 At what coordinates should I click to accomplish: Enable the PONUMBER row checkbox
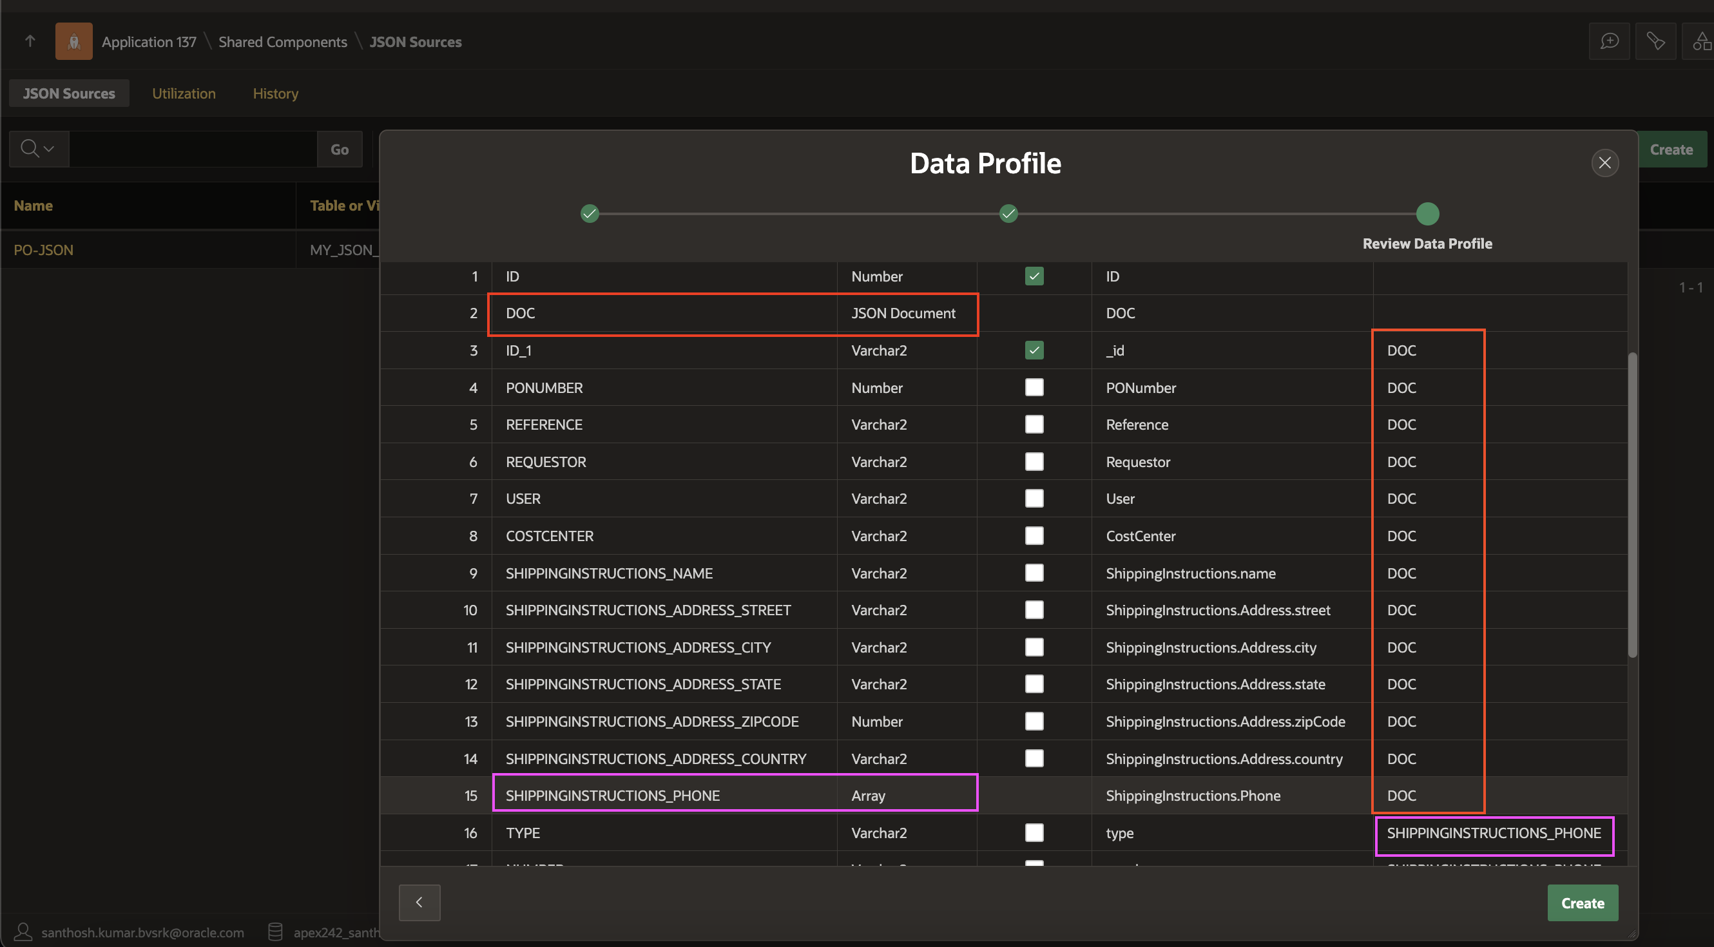coord(1034,387)
